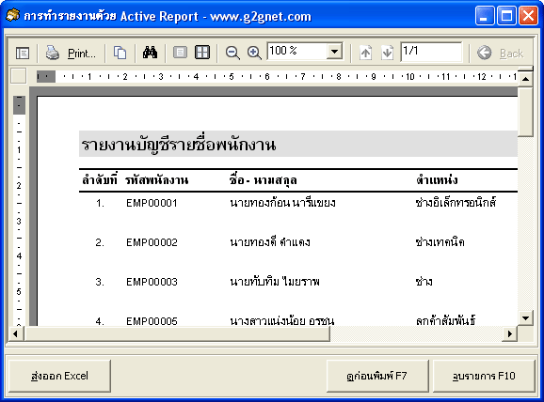Image resolution: width=544 pixels, height=402 pixels.
Task: Toggle the table of contents panel icon
Action: (x=23, y=53)
